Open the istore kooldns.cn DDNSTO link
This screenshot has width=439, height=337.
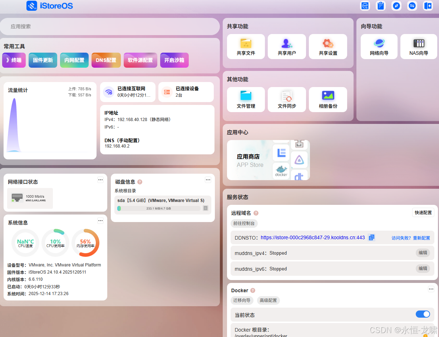click(313, 237)
